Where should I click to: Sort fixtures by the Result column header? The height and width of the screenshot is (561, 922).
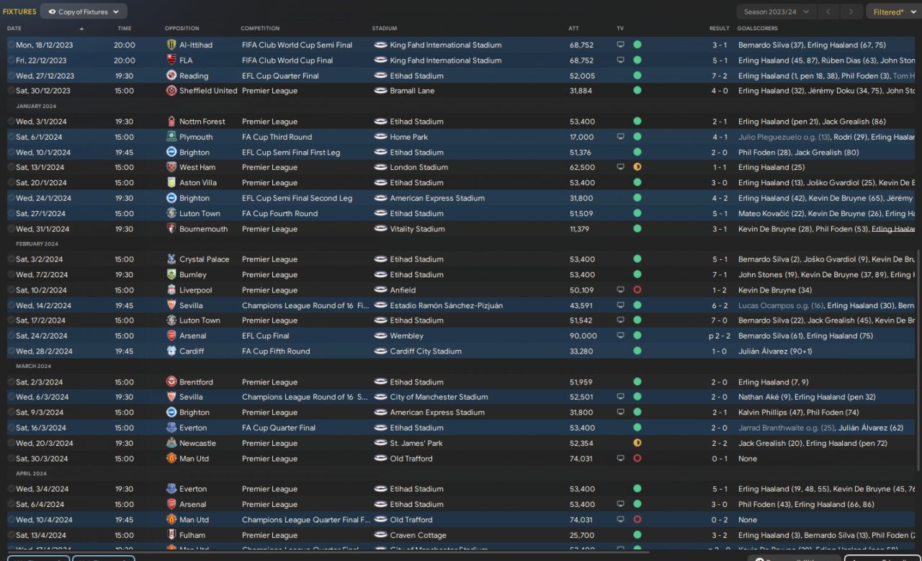click(719, 29)
